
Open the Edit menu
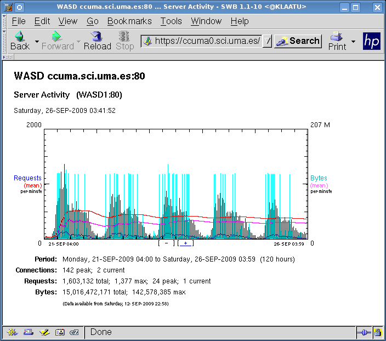pos(42,21)
